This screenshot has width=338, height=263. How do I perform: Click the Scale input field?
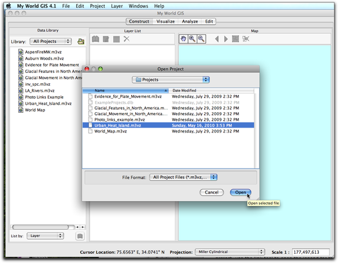click(x=311, y=252)
